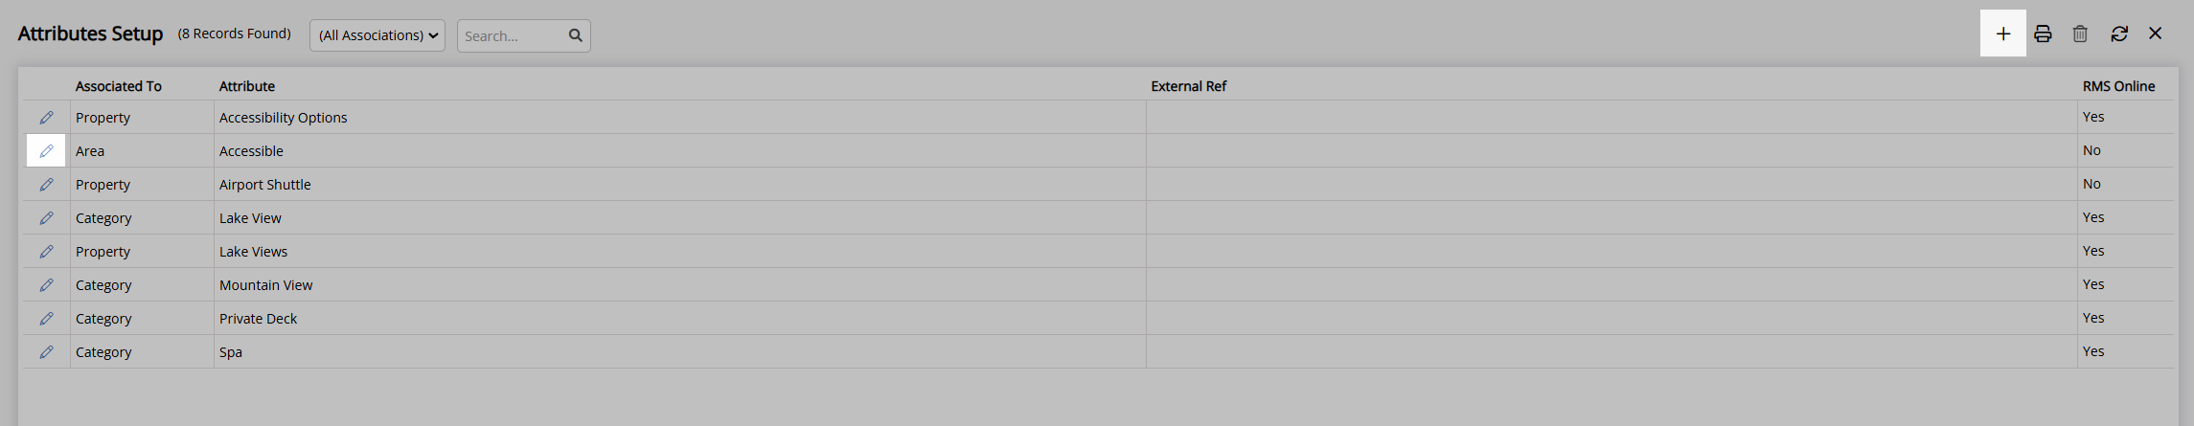Add a new attribute with plus icon
Screen dimensions: 2194x426
point(2002,34)
